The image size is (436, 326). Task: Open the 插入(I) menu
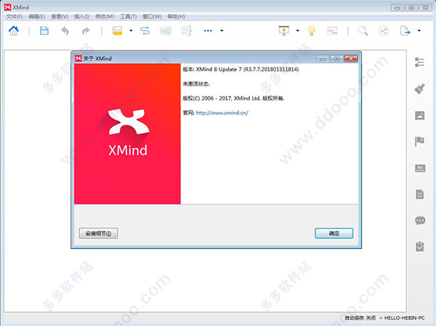81,17
